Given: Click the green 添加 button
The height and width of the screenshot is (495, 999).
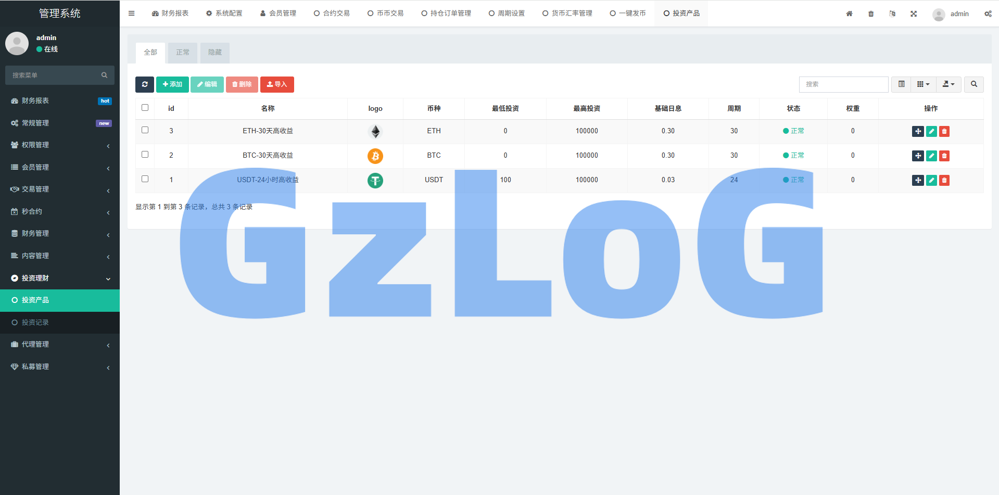Looking at the screenshot, I should (172, 84).
